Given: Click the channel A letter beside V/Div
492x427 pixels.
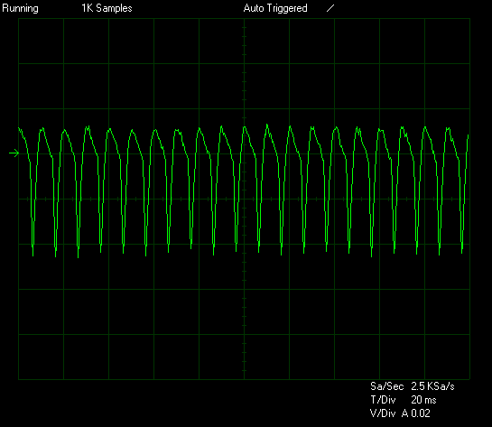Looking at the screenshot, I should [x=405, y=413].
